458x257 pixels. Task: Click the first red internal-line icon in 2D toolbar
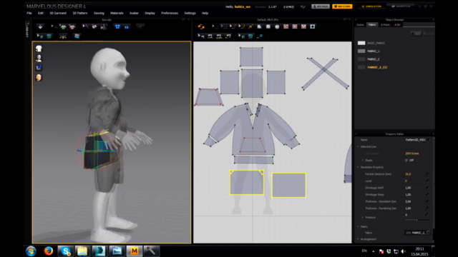(286, 26)
